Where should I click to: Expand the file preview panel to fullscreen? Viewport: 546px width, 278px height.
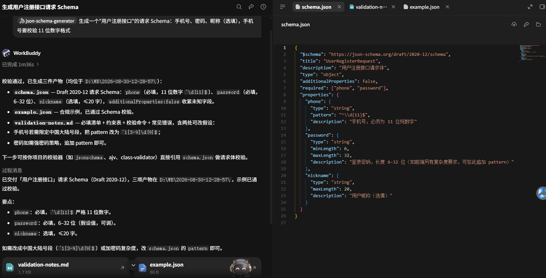click(530, 7)
